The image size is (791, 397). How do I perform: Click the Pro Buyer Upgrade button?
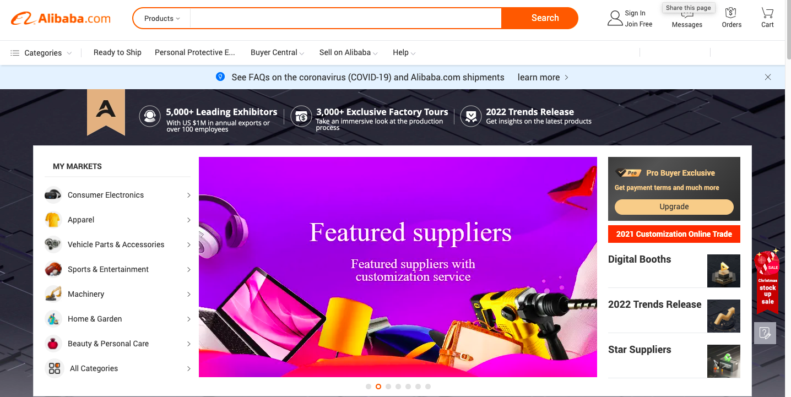click(x=674, y=206)
